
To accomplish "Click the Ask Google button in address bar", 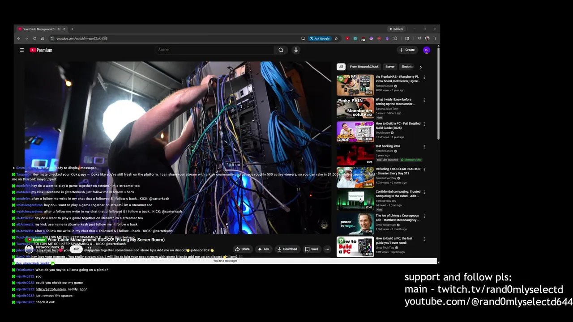I will [320, 38].
